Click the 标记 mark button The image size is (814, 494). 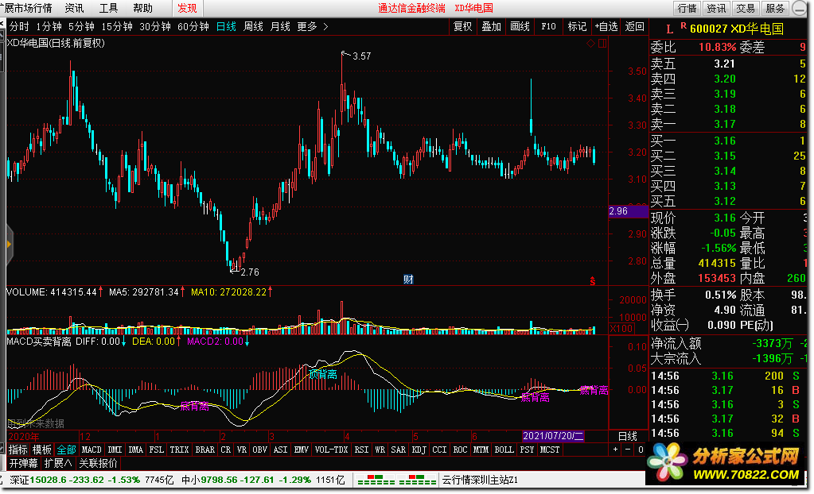coord(577,26)
